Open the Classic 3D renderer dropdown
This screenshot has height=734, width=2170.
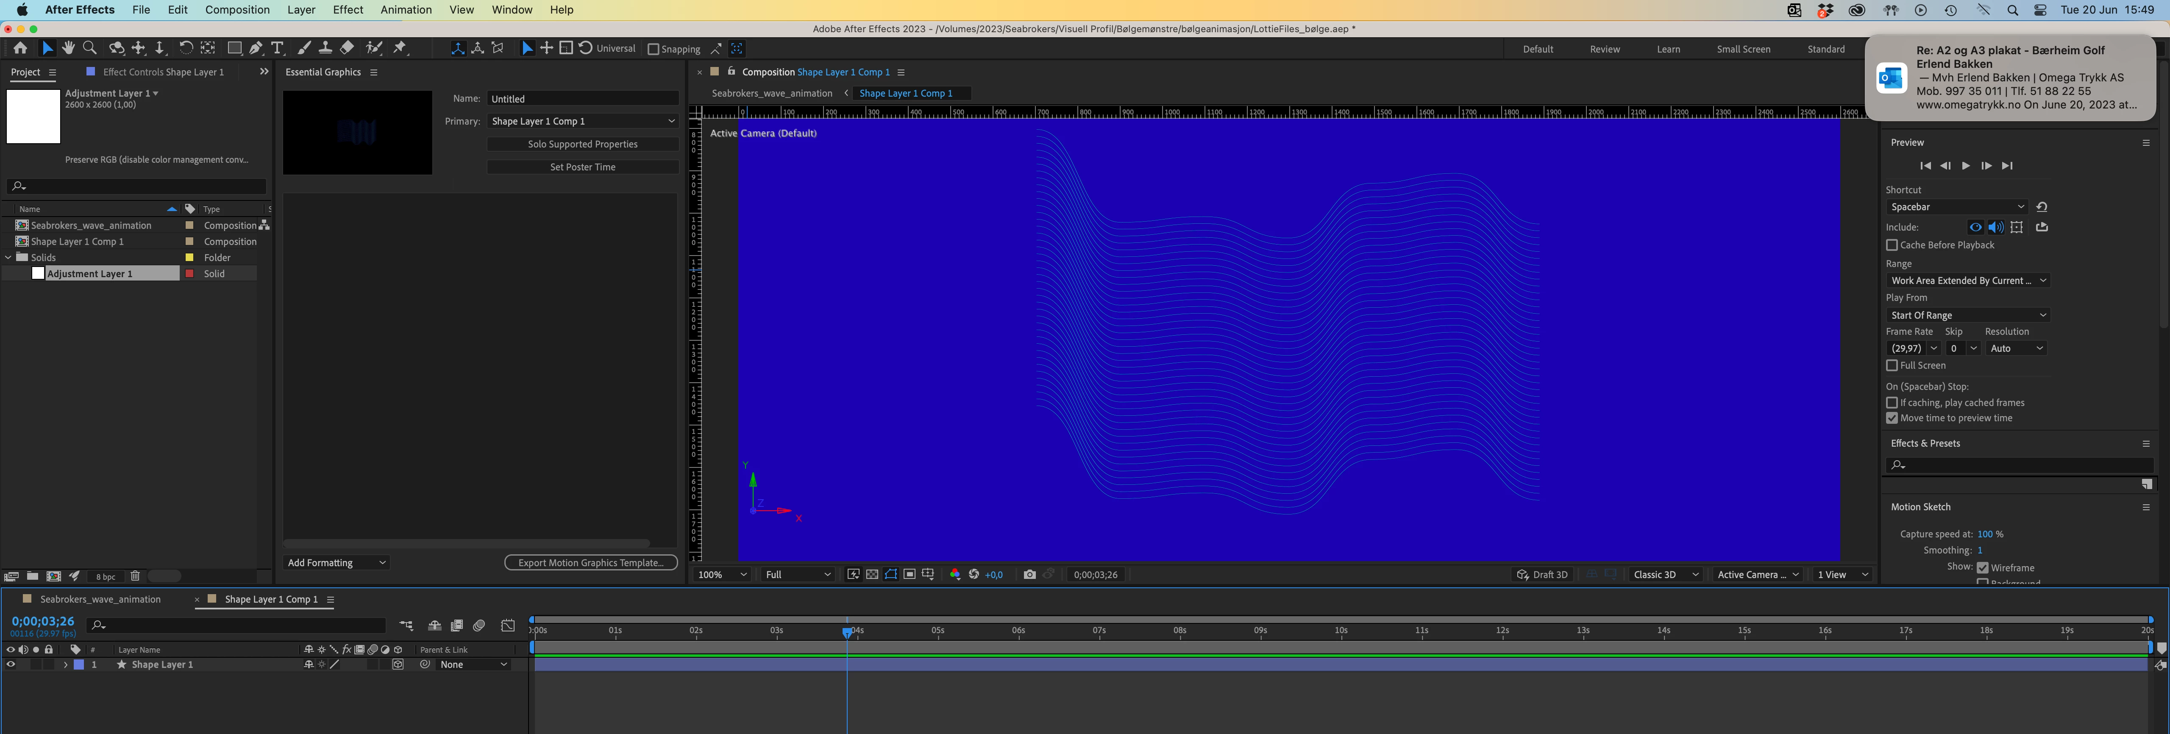click(x=1665, y=575)
